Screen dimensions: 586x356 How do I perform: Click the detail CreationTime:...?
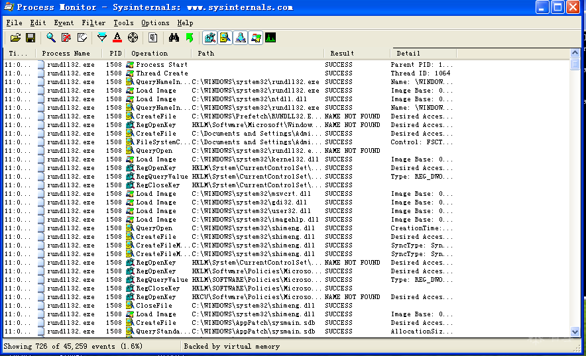pyautogui.click(x=422, y=228)
